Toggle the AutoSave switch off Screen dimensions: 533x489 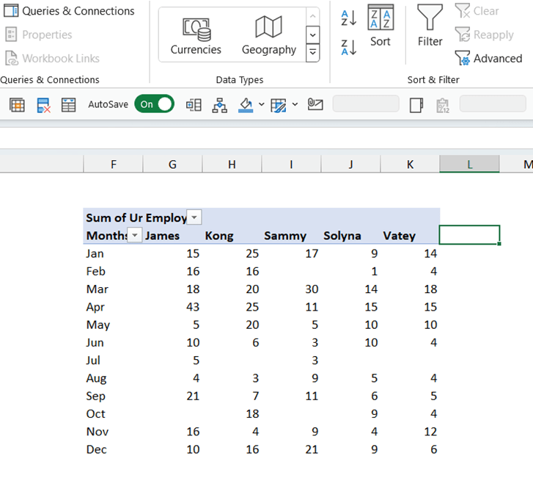pos(154,104)
